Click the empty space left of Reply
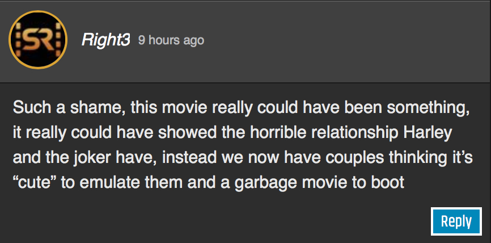This screenshot has width=491, height=243. [227, 221]
